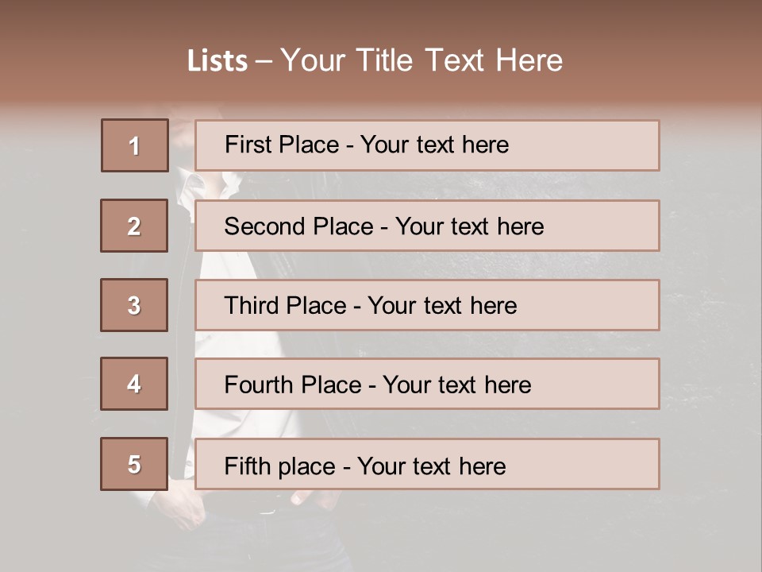Click the First Place text box
Screen dimensions: 762x572
(x=427, y=145)
